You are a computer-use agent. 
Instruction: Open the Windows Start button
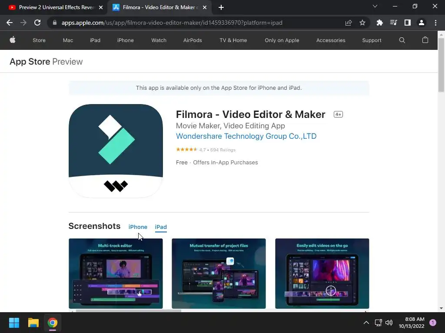[14, 323]
